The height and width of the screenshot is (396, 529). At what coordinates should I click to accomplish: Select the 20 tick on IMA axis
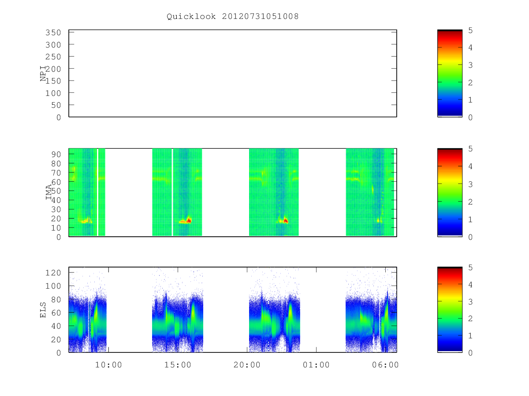57,219
